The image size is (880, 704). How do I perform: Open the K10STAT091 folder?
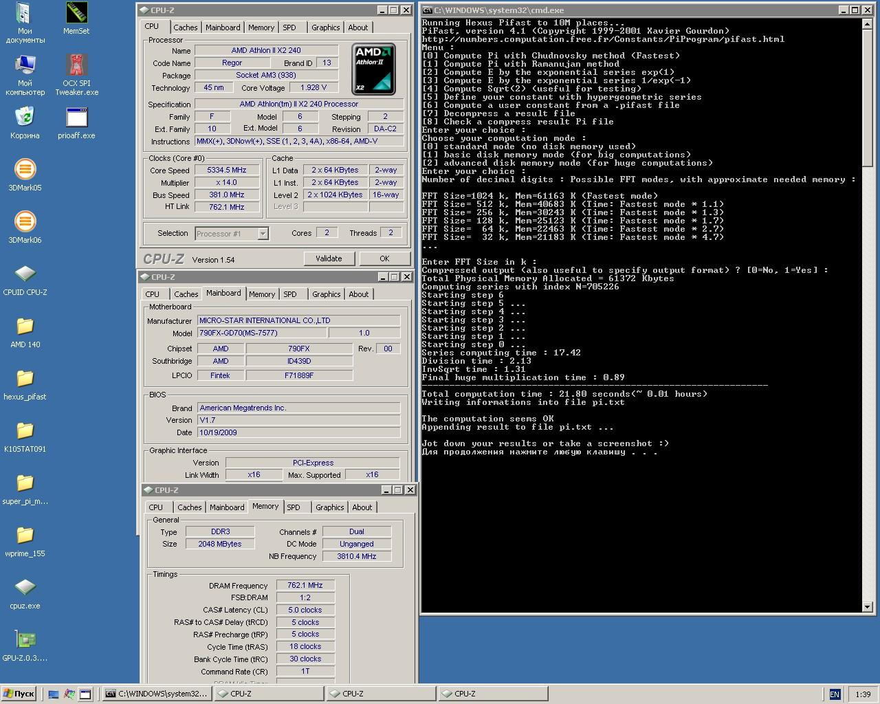tap(25, 437)
